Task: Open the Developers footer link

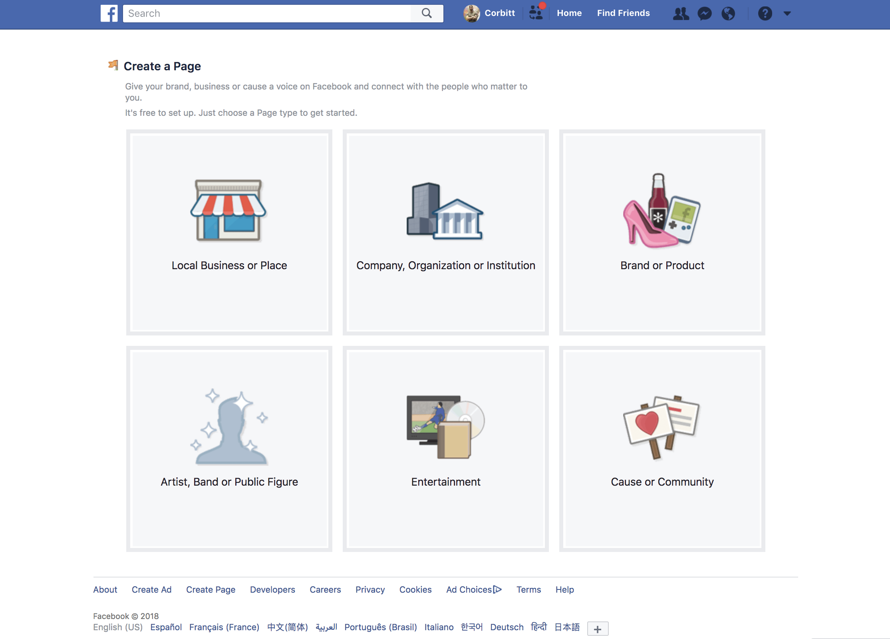Action: 272,589
